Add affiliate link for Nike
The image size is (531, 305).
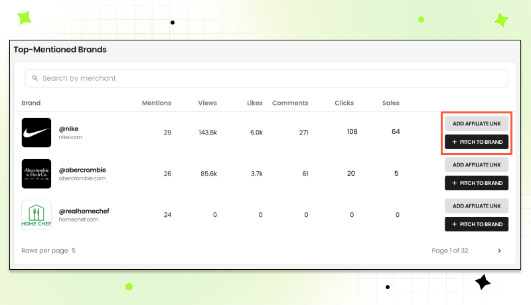476,123
